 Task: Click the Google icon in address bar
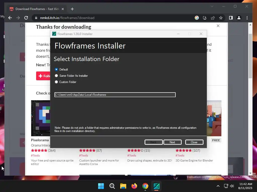[197, 18]
